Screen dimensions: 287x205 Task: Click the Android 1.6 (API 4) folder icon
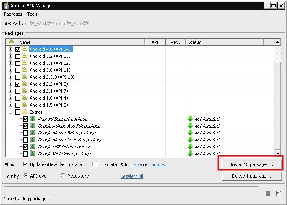[x=25, y=98]
